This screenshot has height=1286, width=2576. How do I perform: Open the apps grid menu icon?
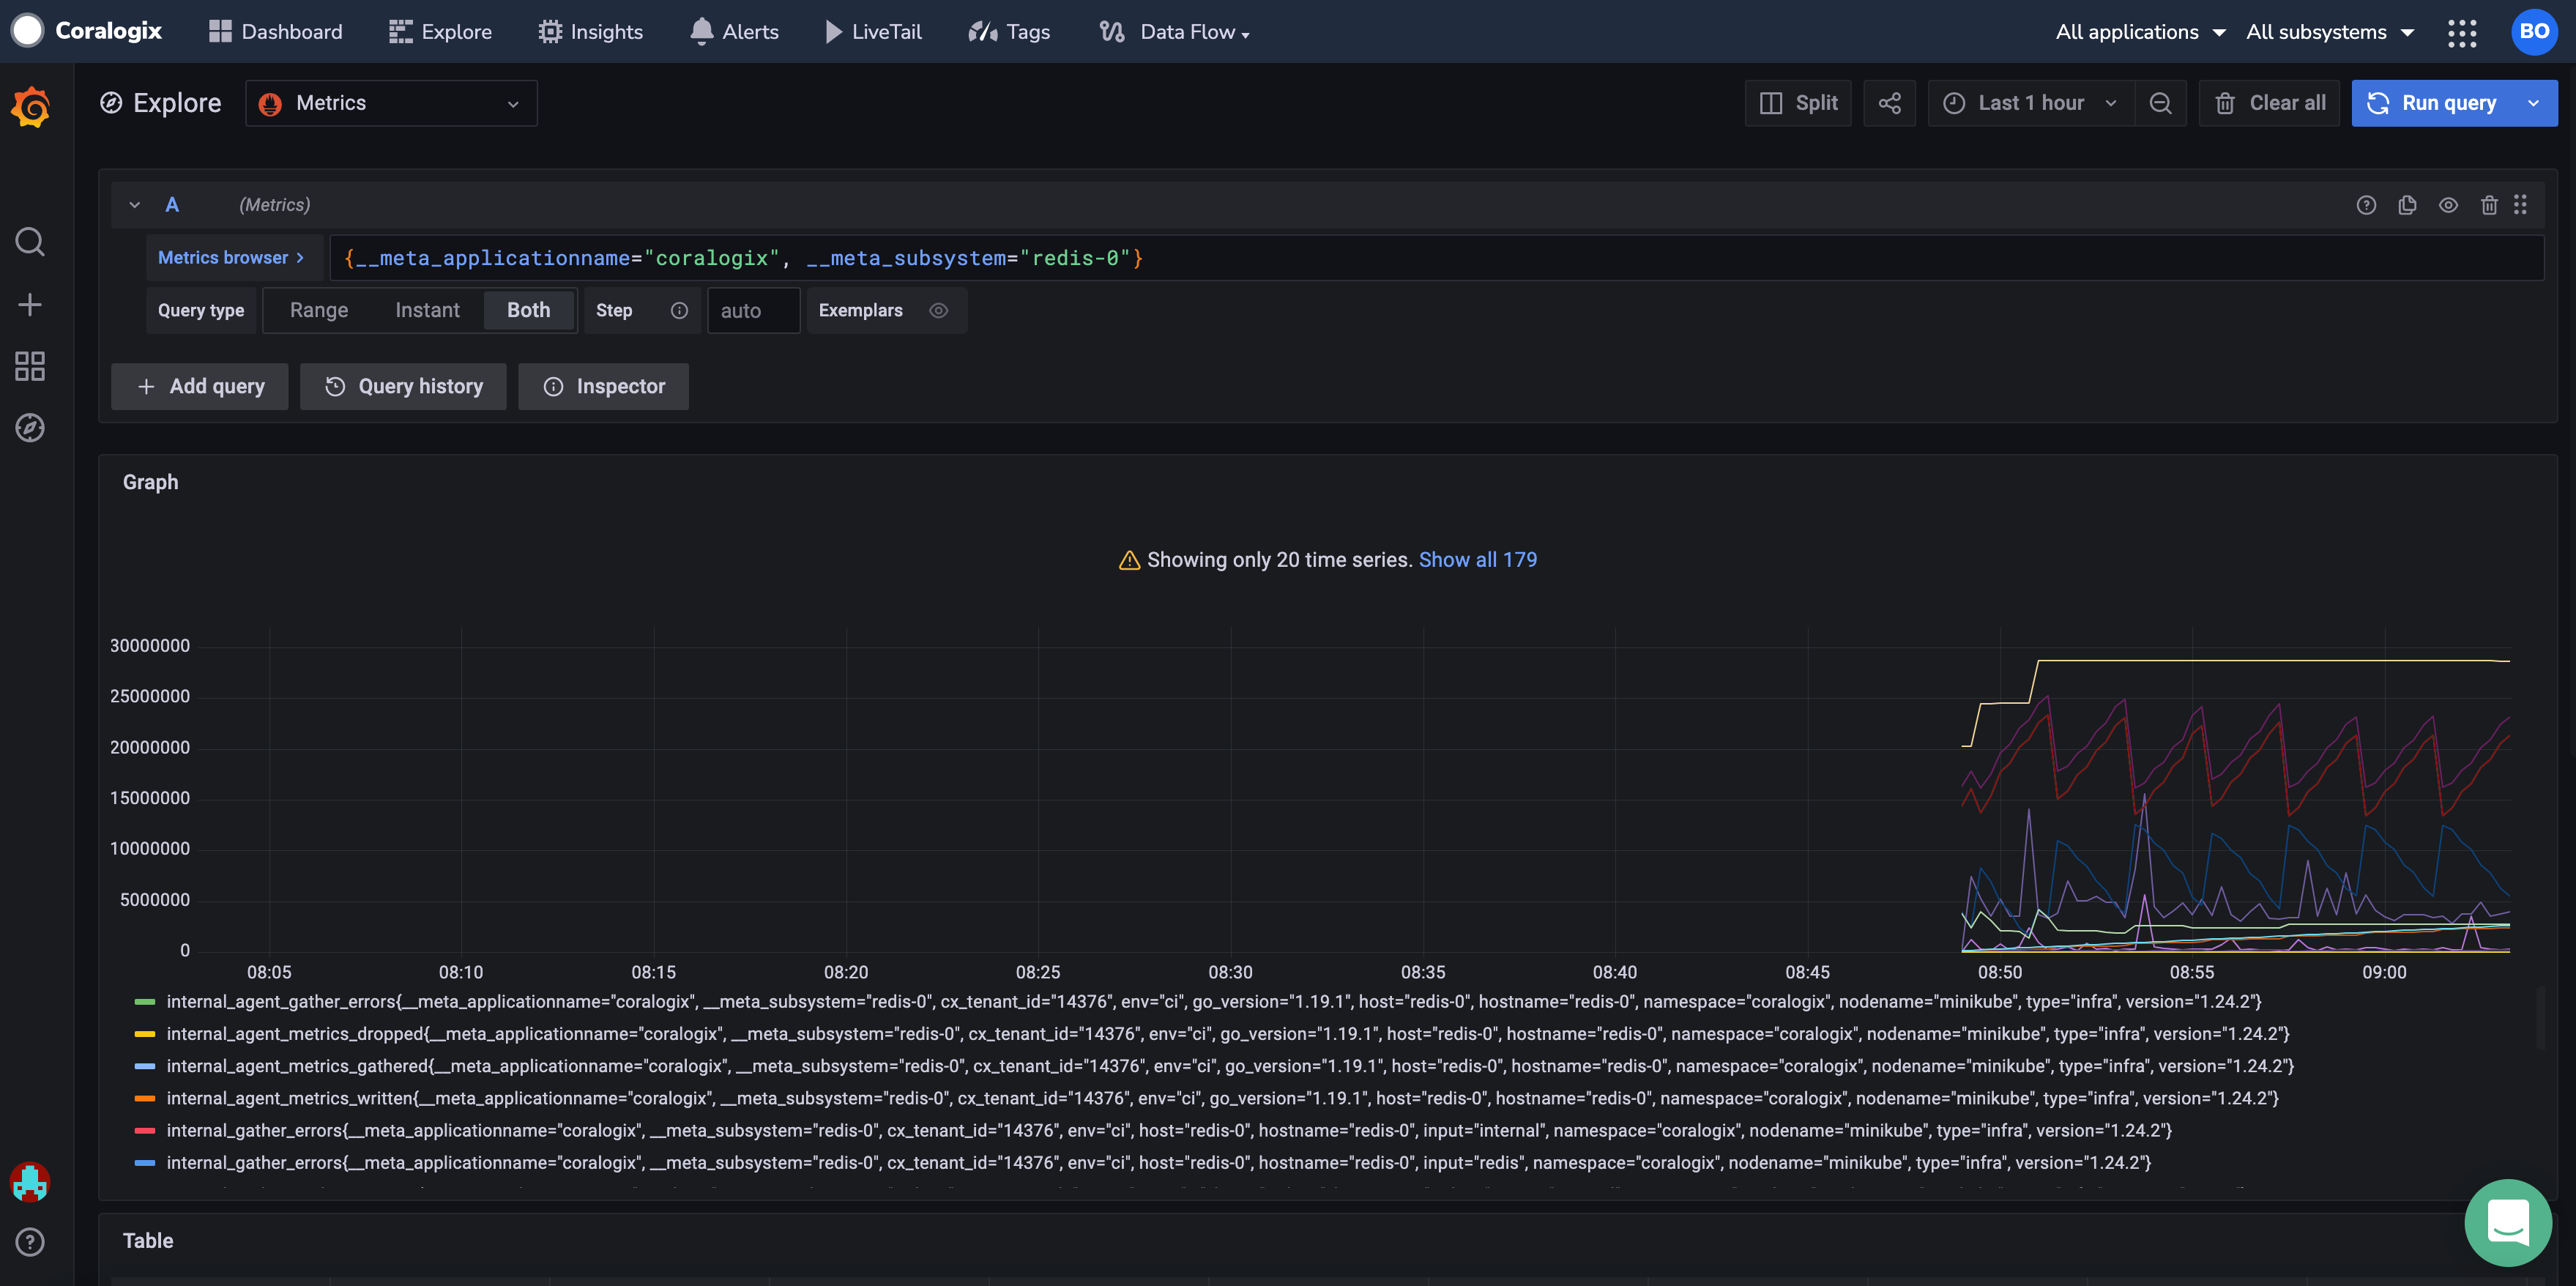(2462, 32)
